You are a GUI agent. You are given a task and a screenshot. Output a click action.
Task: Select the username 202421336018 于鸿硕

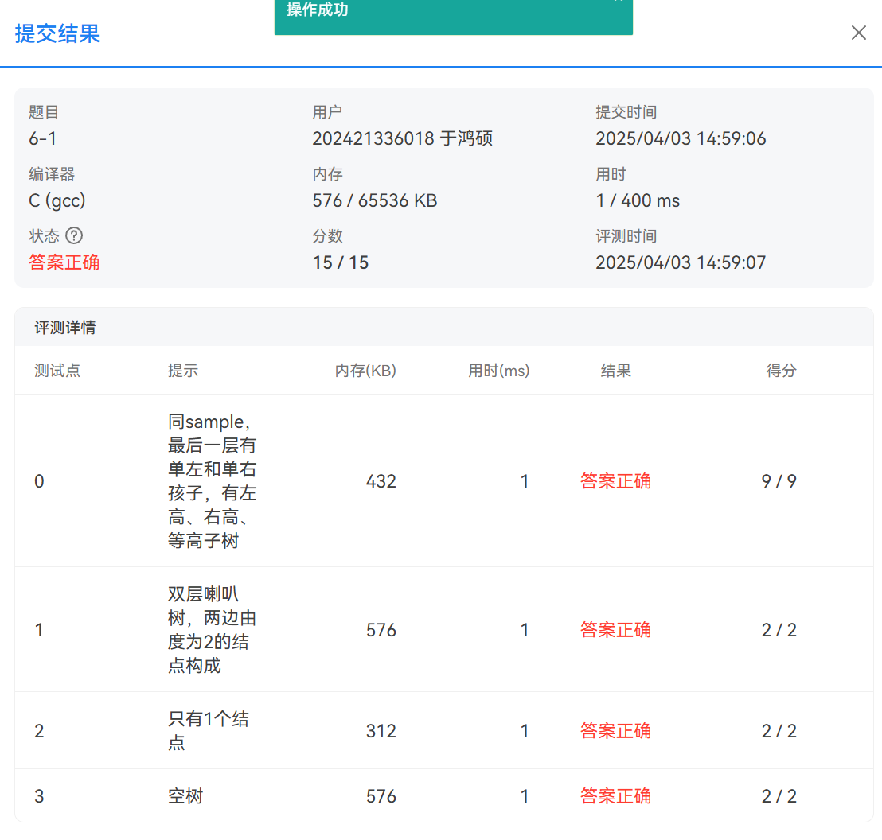click(x=402, y=138)
